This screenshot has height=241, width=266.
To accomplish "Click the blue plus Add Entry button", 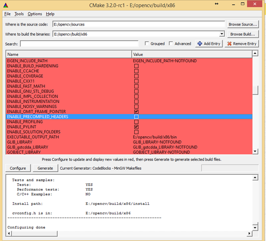I will click(209, 44).
